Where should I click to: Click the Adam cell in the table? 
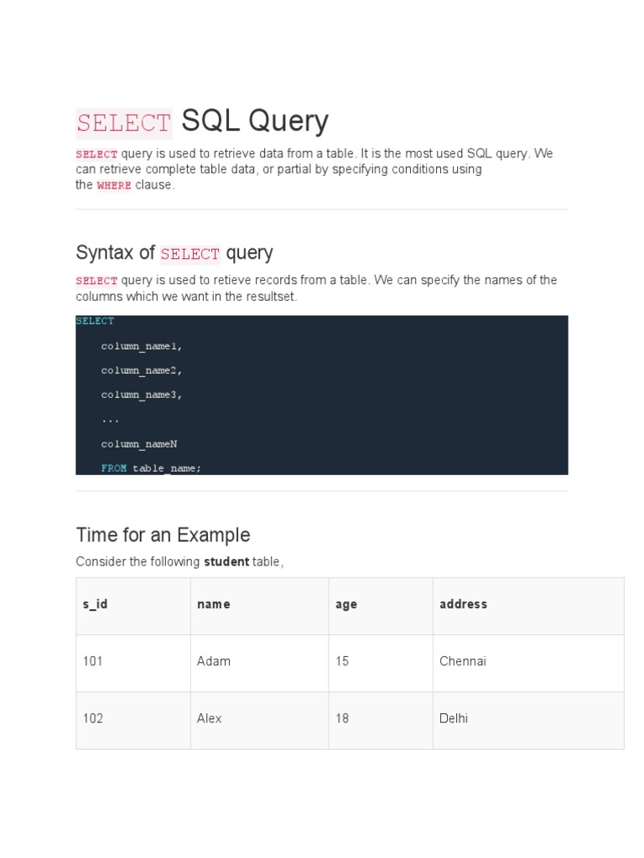click(x=214, y=661)
